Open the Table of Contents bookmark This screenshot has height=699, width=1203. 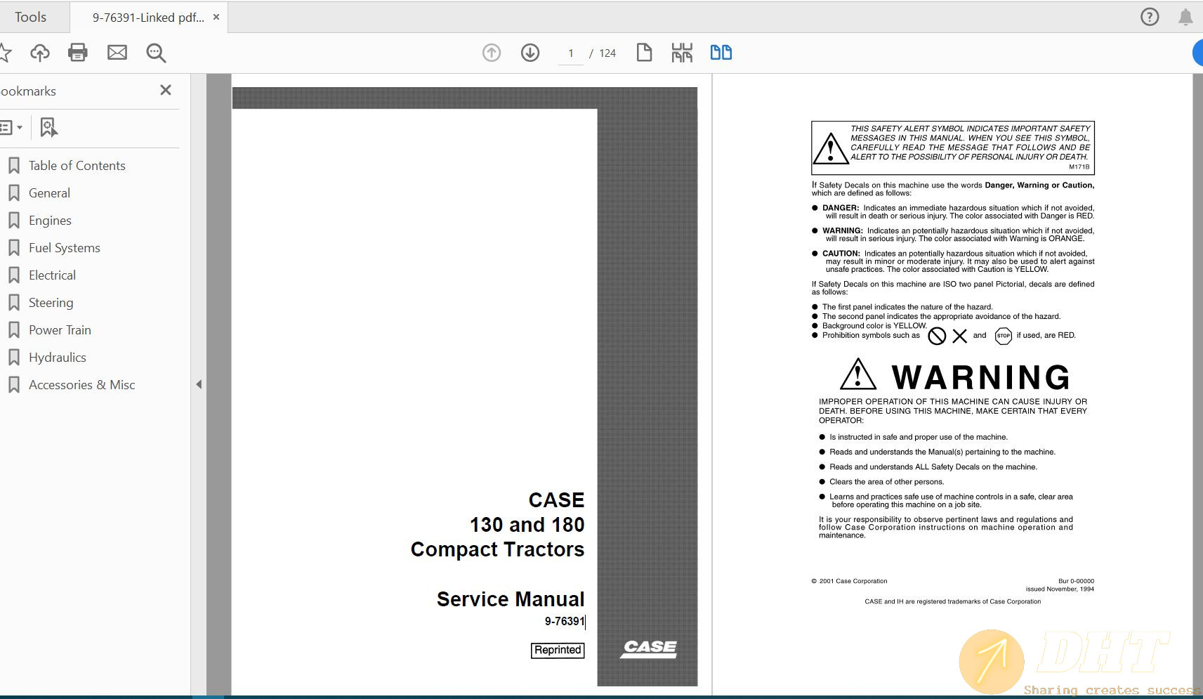click(77, 165)
